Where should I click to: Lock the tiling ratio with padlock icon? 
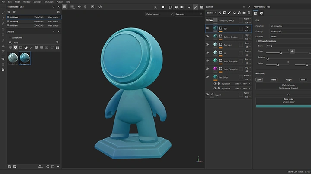(x=292, y=51)
